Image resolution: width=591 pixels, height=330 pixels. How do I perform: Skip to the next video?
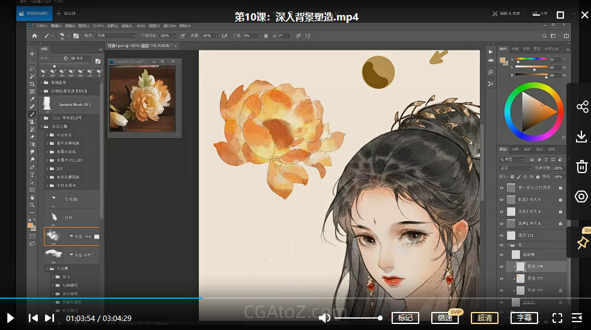point(49,318)
